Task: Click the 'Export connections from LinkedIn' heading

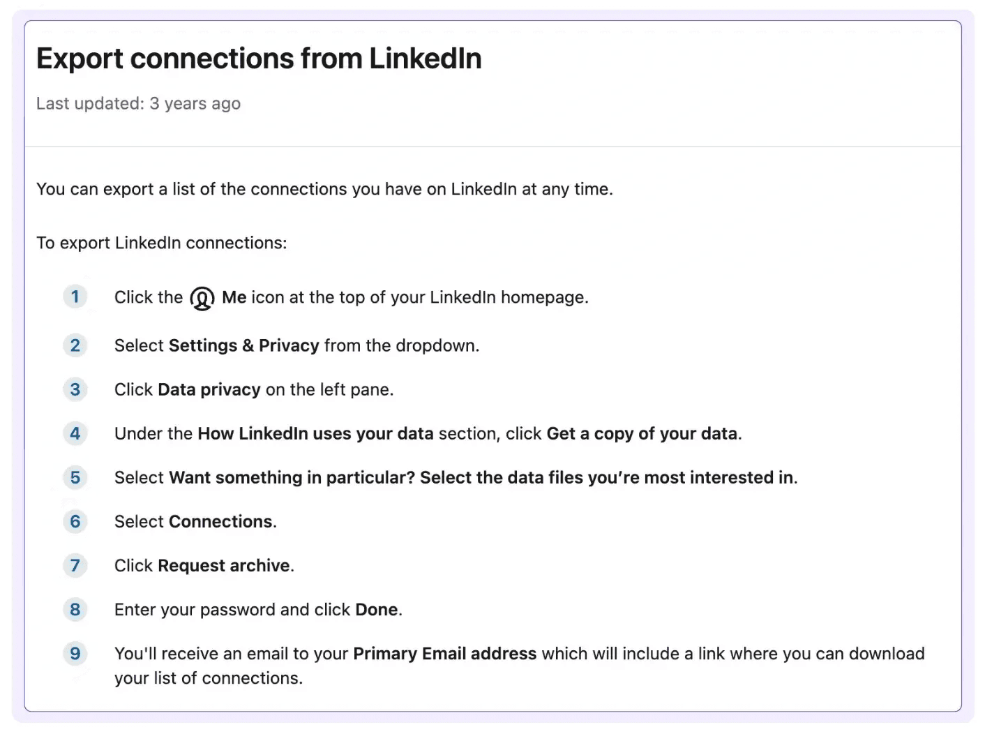Action: 259,59
